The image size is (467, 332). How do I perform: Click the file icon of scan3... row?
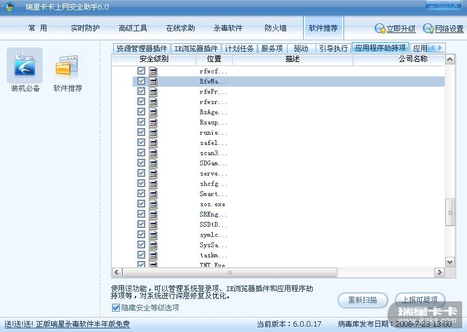click(153, 153)
